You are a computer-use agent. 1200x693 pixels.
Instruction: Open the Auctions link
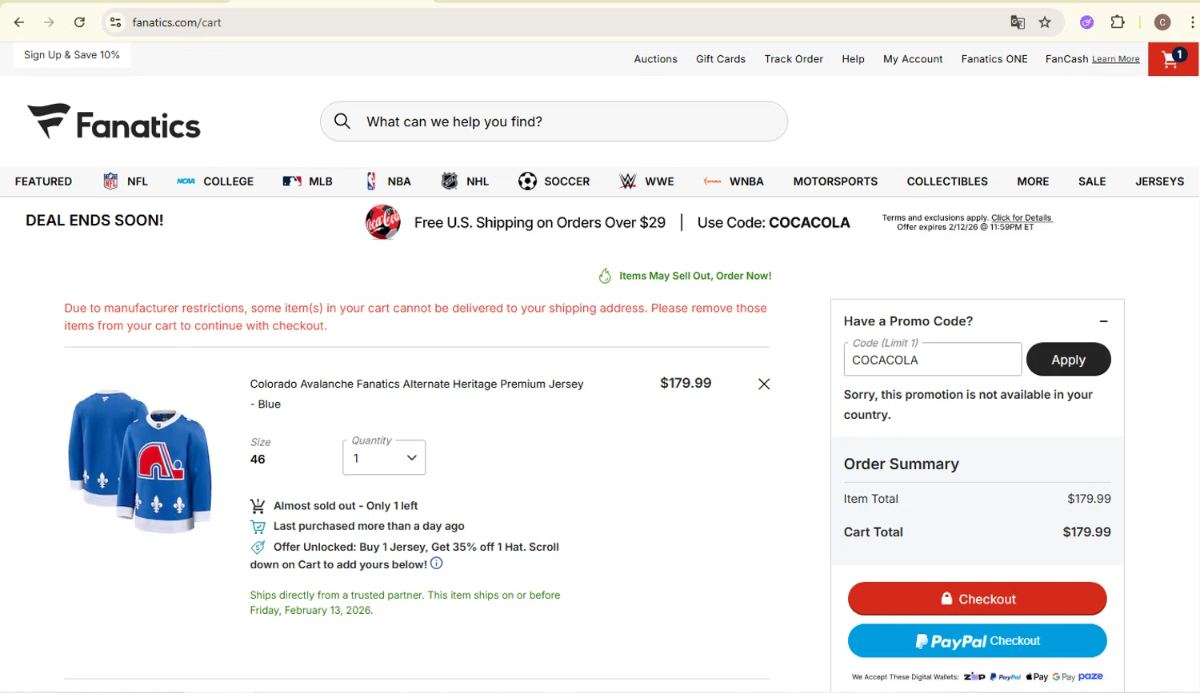click(x=655, y=59)
